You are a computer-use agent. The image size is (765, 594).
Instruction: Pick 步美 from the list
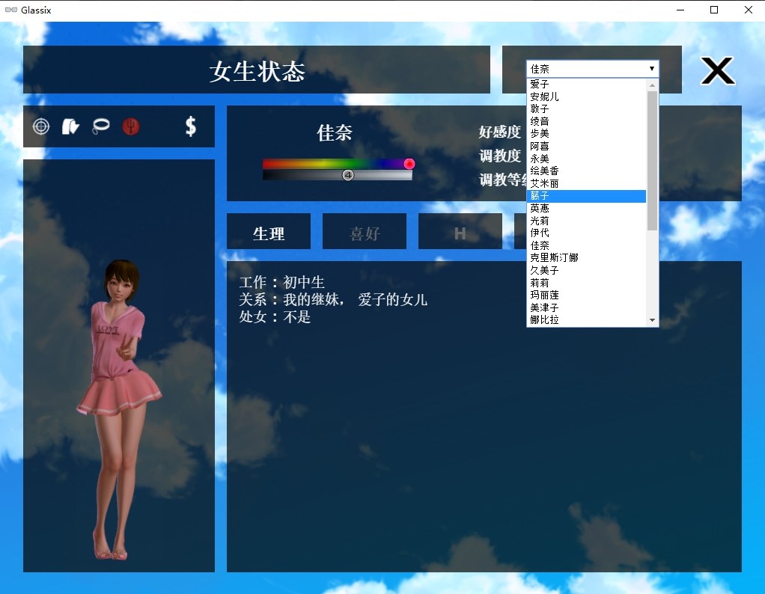pyautogui.click(x=586, y=134)
